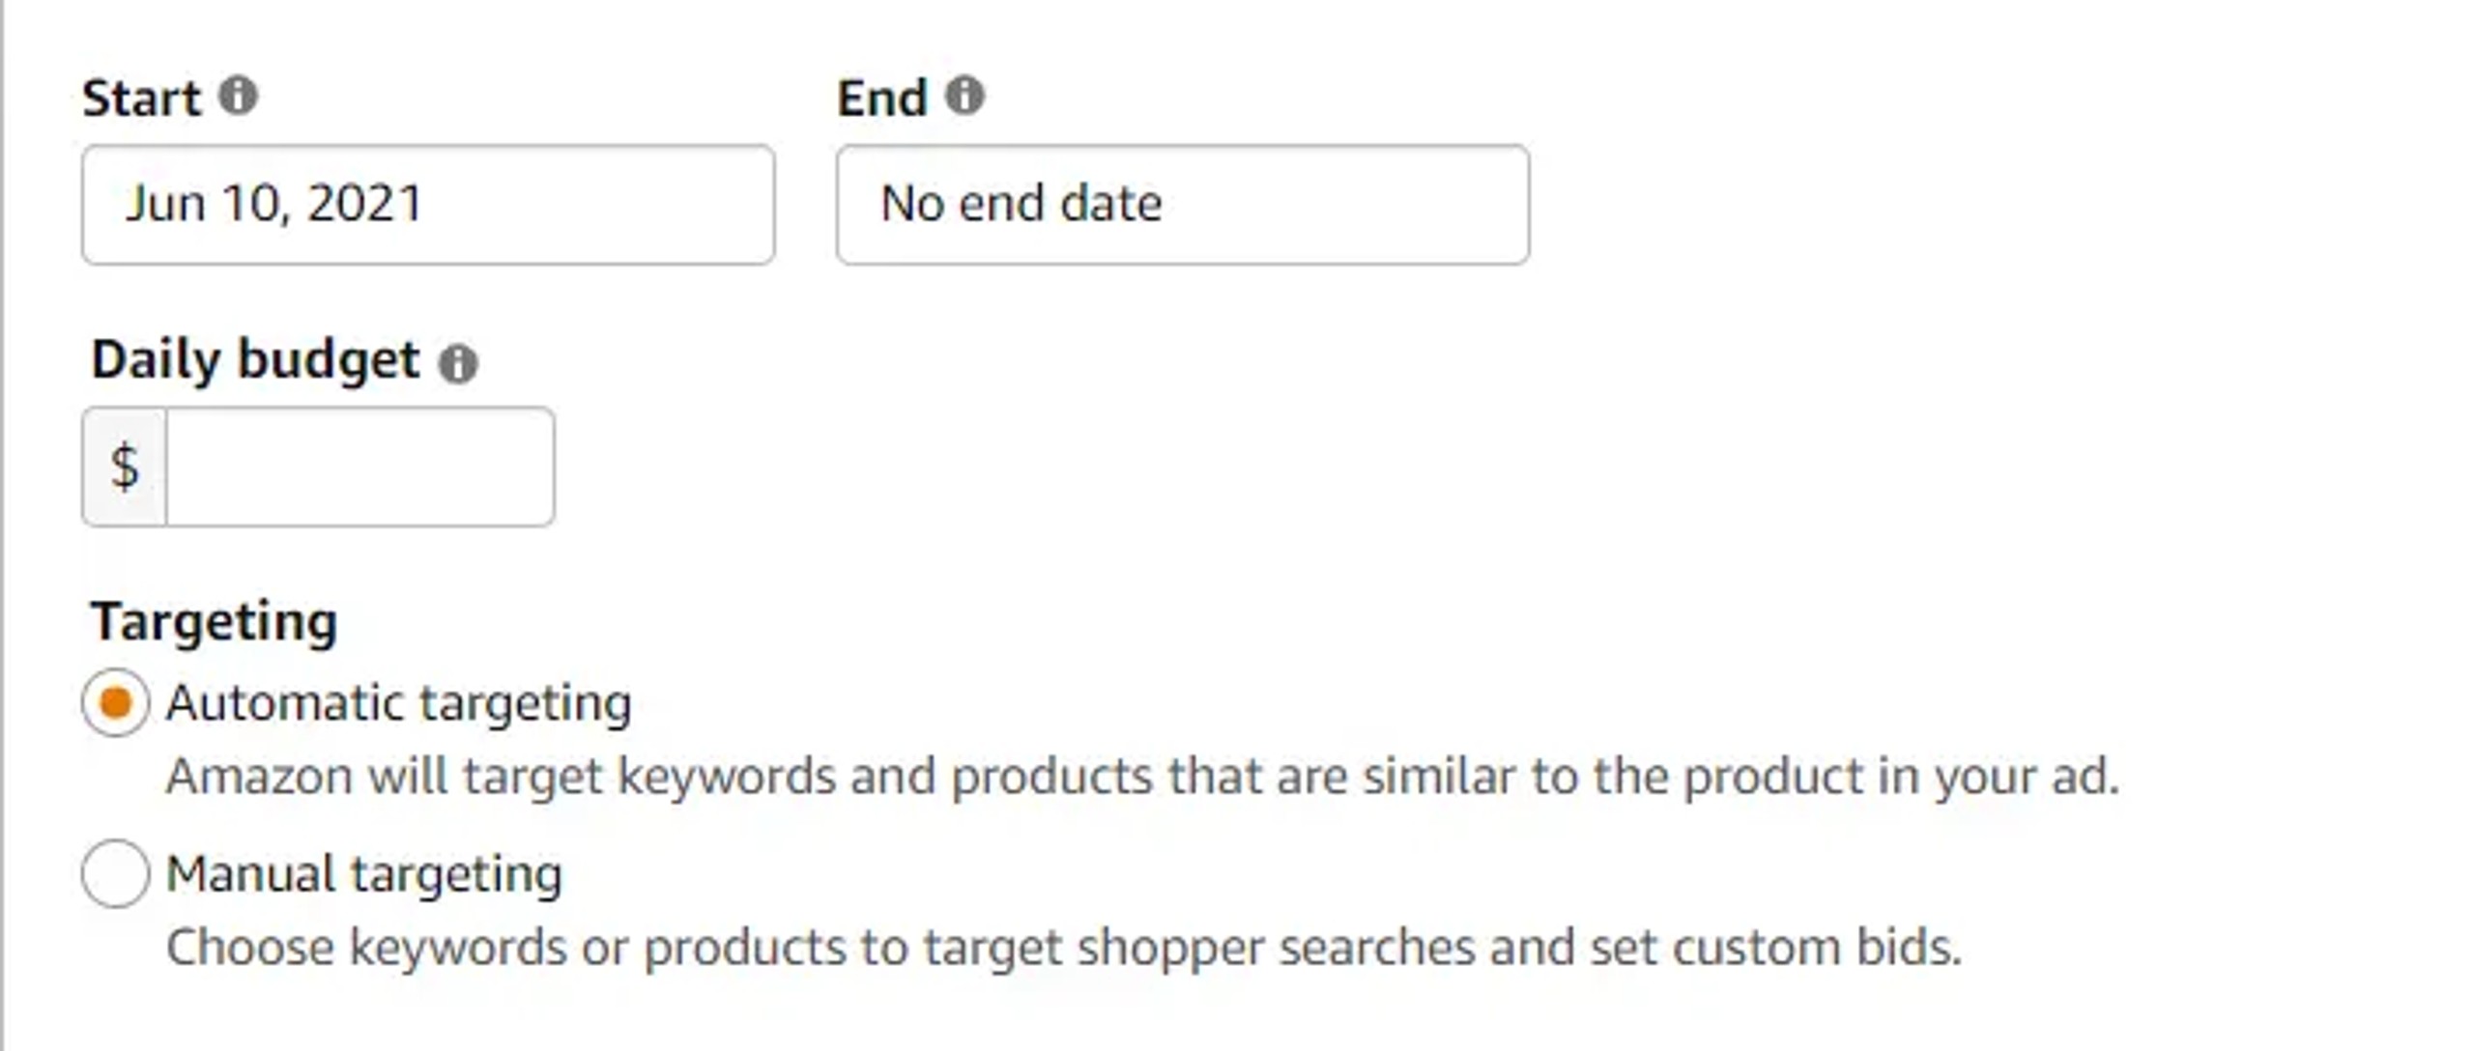This screenshot has height=1051, width=2474.
Task: Click the Choose keywords or products description
Action: [1064, 948]
